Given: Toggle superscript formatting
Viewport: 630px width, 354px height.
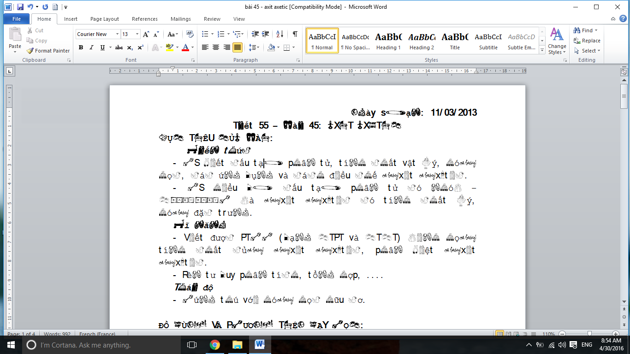Looking at the screenshot, I should point(141,47).
